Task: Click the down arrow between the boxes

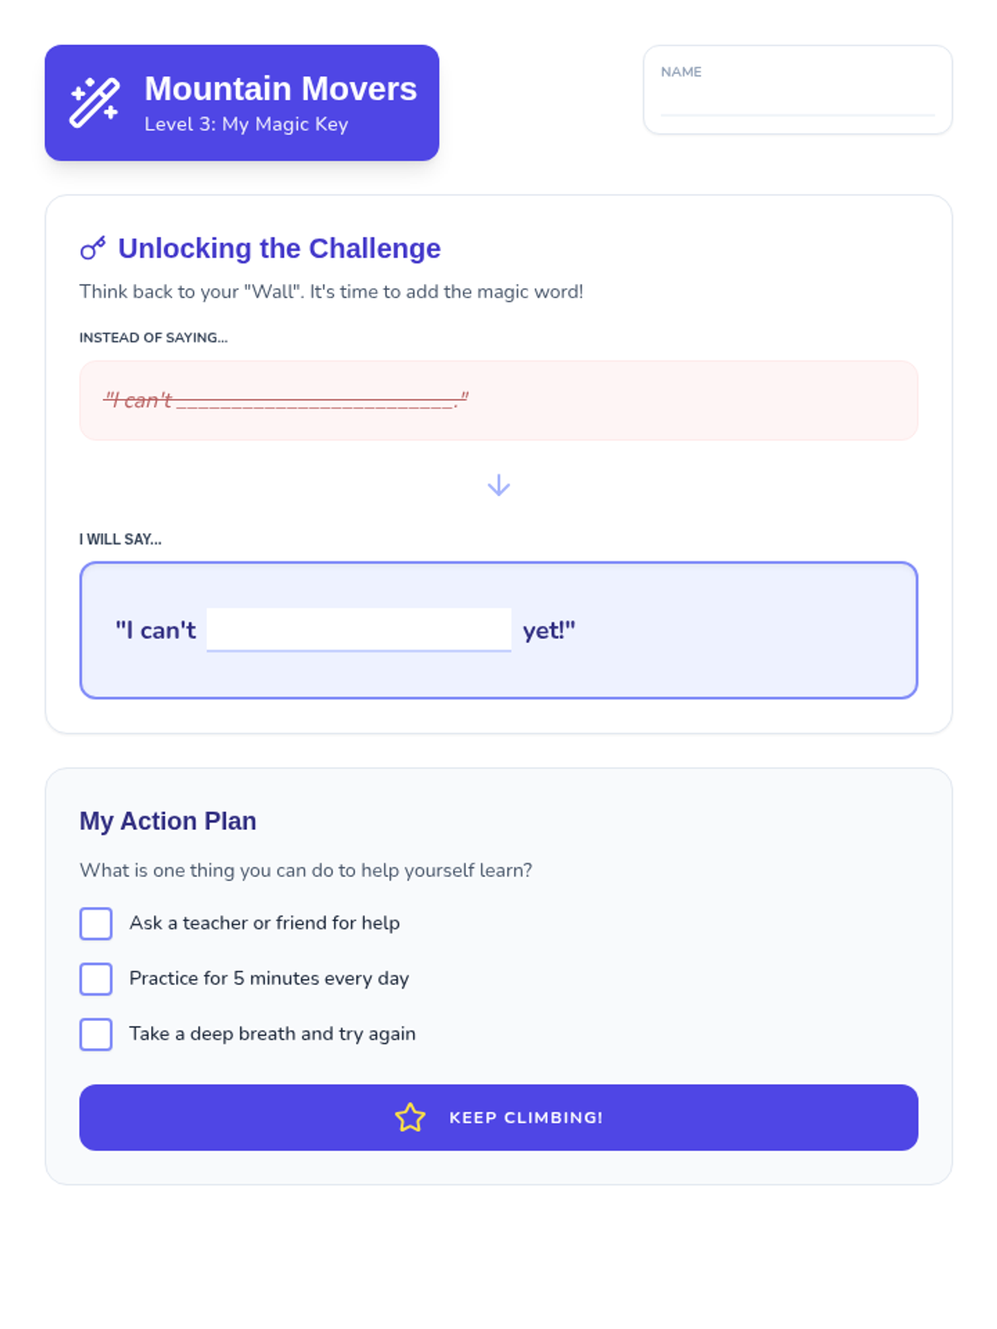Action: (x=498, y=485)
